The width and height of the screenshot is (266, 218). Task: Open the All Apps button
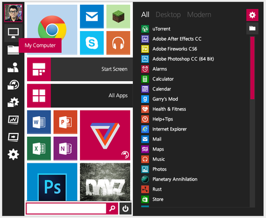point(80,96)
